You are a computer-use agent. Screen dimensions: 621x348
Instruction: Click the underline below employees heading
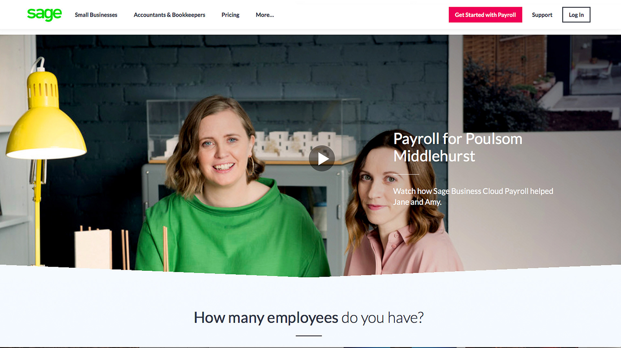[x=309, y=336]
